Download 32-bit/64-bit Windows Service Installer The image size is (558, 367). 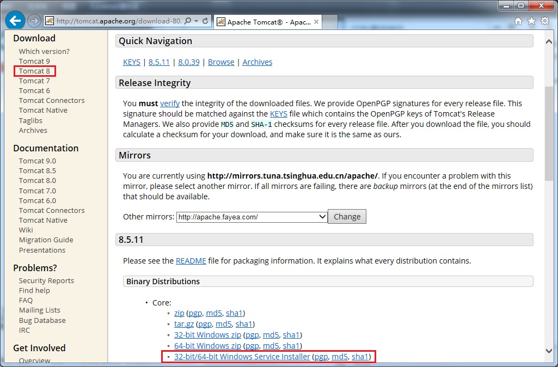pyautogui.click(x=242, y=357)
